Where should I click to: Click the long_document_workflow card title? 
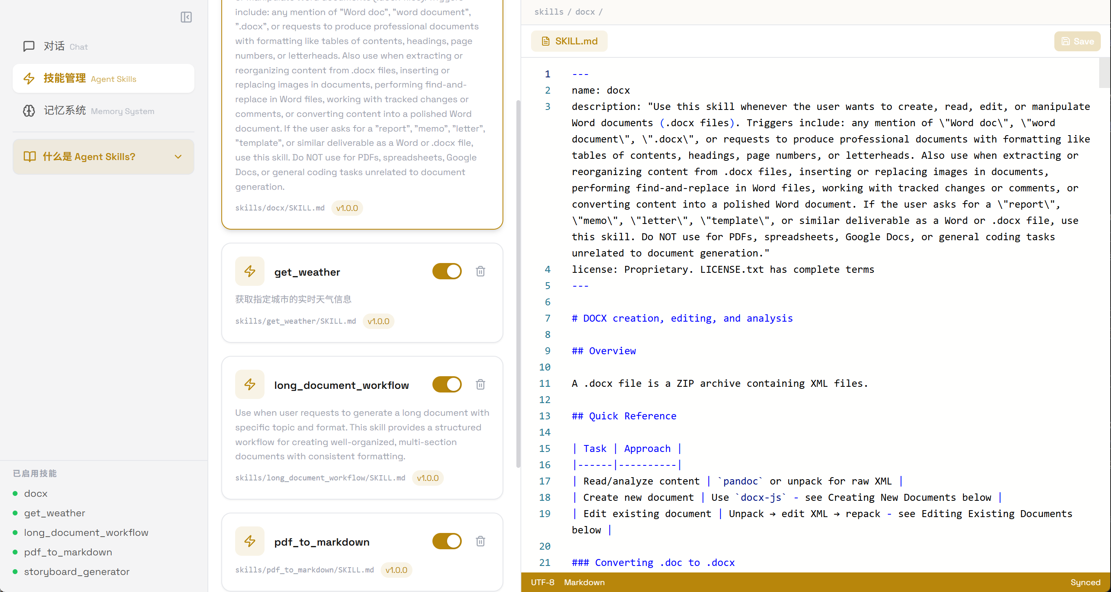click(342, 385)
